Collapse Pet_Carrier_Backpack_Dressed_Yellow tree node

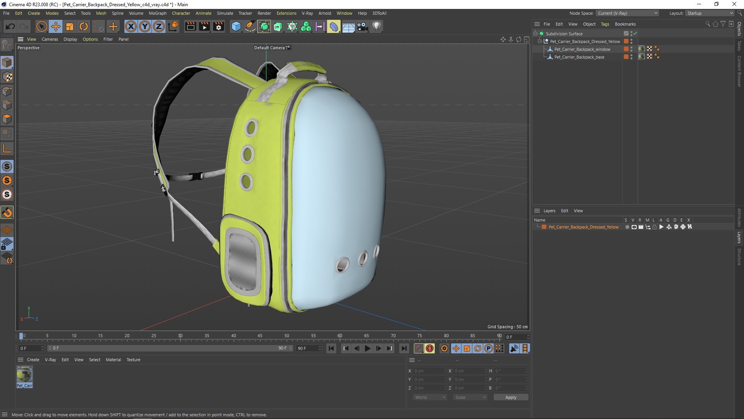[x=539, y=42]
